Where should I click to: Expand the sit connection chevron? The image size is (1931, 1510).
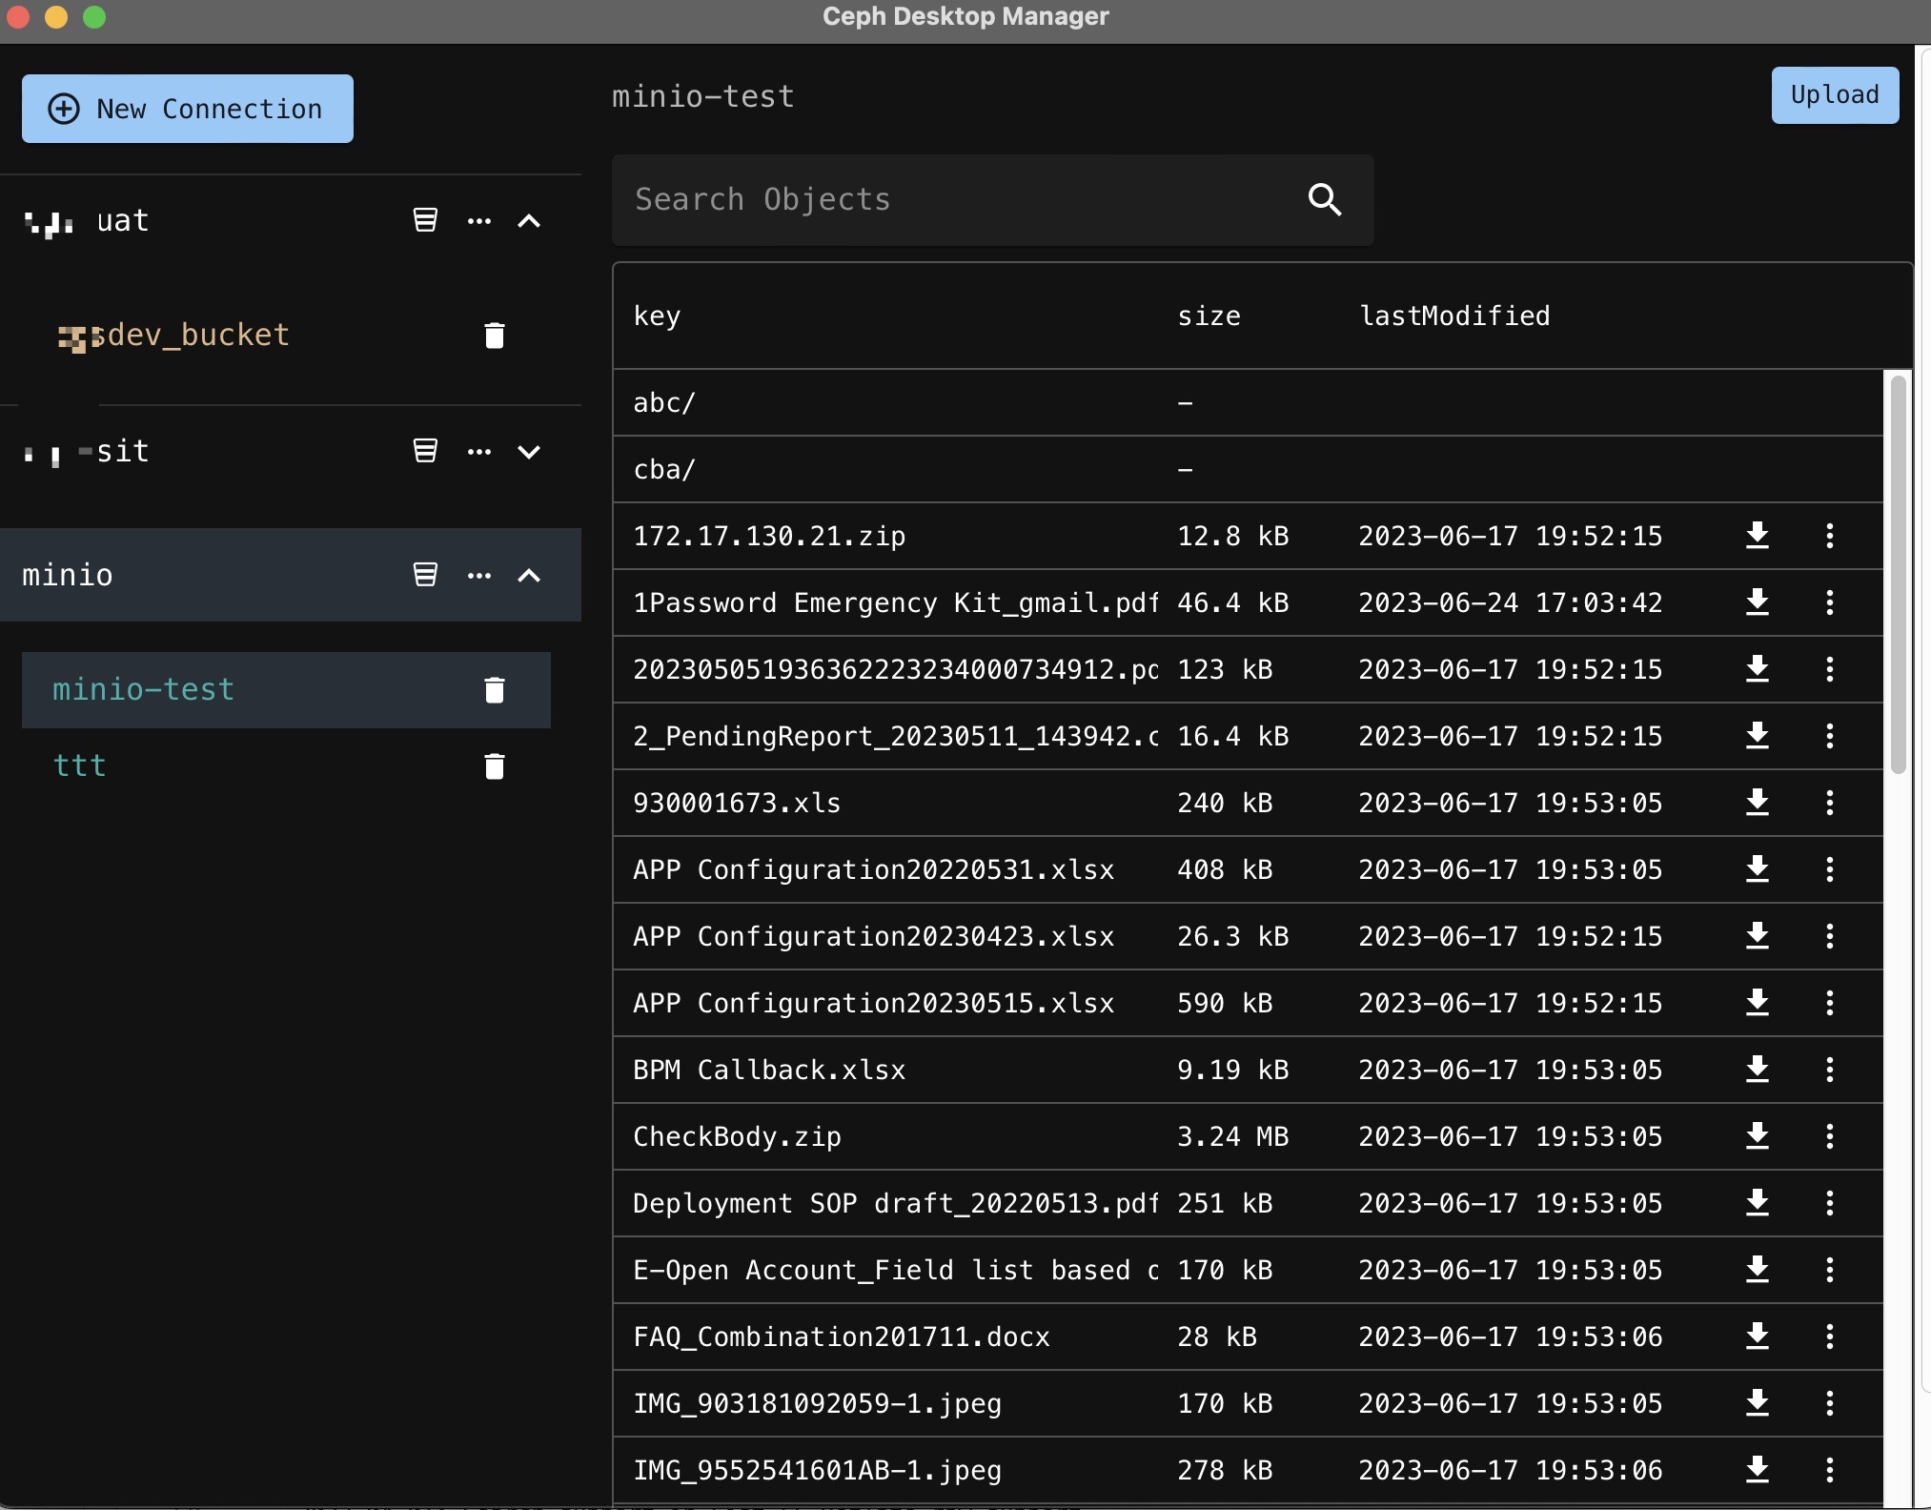click(x=529, y=451)
